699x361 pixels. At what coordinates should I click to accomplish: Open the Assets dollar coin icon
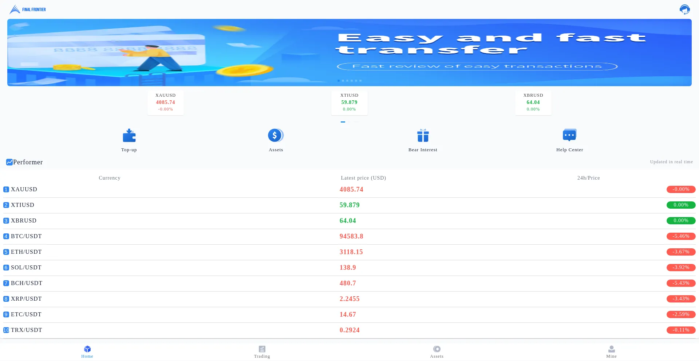coord(276,136)
